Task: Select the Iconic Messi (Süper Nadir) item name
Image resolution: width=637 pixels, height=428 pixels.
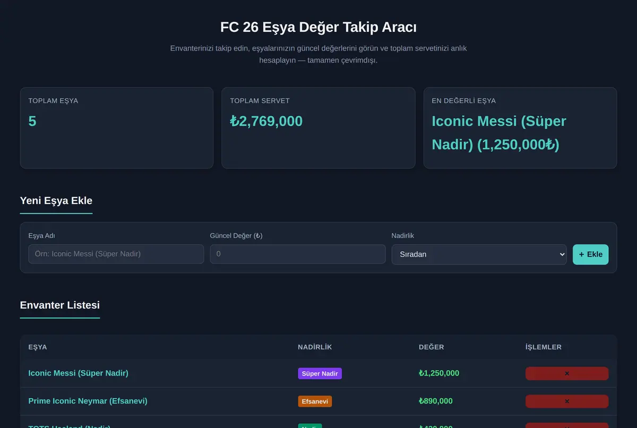Action: (x=78, y=373)
